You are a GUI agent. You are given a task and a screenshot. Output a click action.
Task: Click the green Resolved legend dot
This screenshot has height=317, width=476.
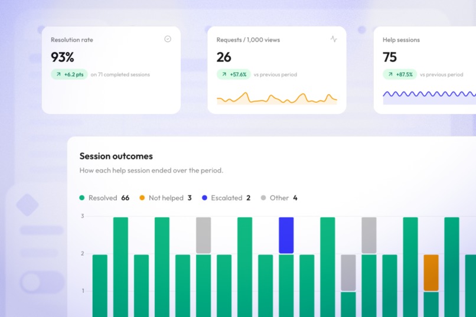[81, 198]
